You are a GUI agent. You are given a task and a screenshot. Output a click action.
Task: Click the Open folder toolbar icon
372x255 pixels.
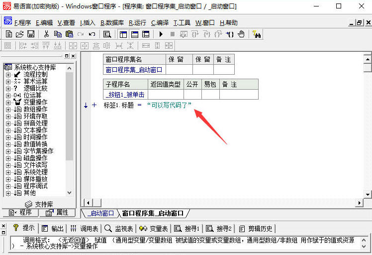[x=20, y=34]
